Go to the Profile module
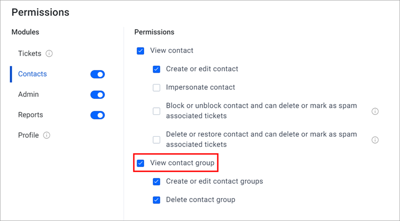Screen dimensions: 400x221 coord(28,135)
